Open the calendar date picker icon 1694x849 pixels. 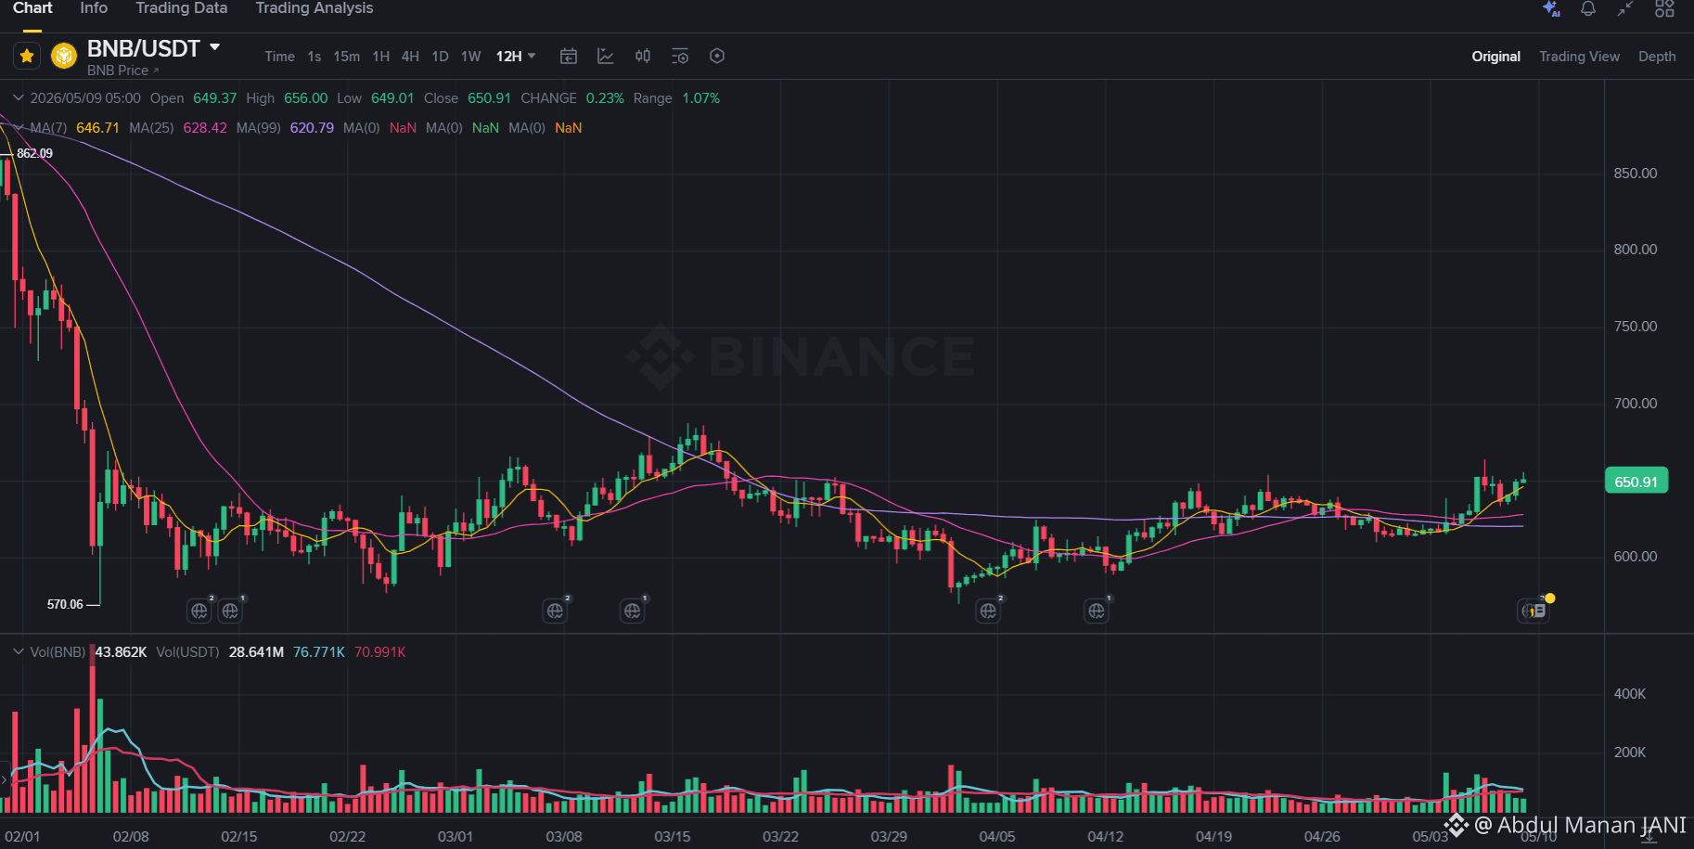(x=569, y=57)
